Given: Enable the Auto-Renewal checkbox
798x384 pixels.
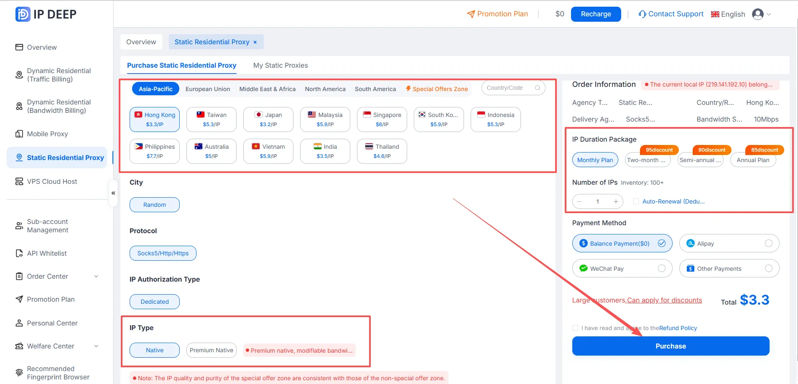Looking at the screenshot, I should 636,201.
